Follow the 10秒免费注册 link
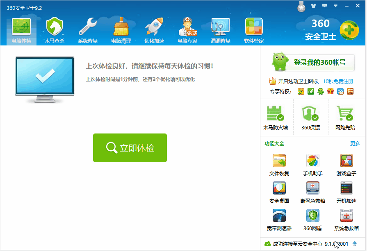 tap(338, 81)
